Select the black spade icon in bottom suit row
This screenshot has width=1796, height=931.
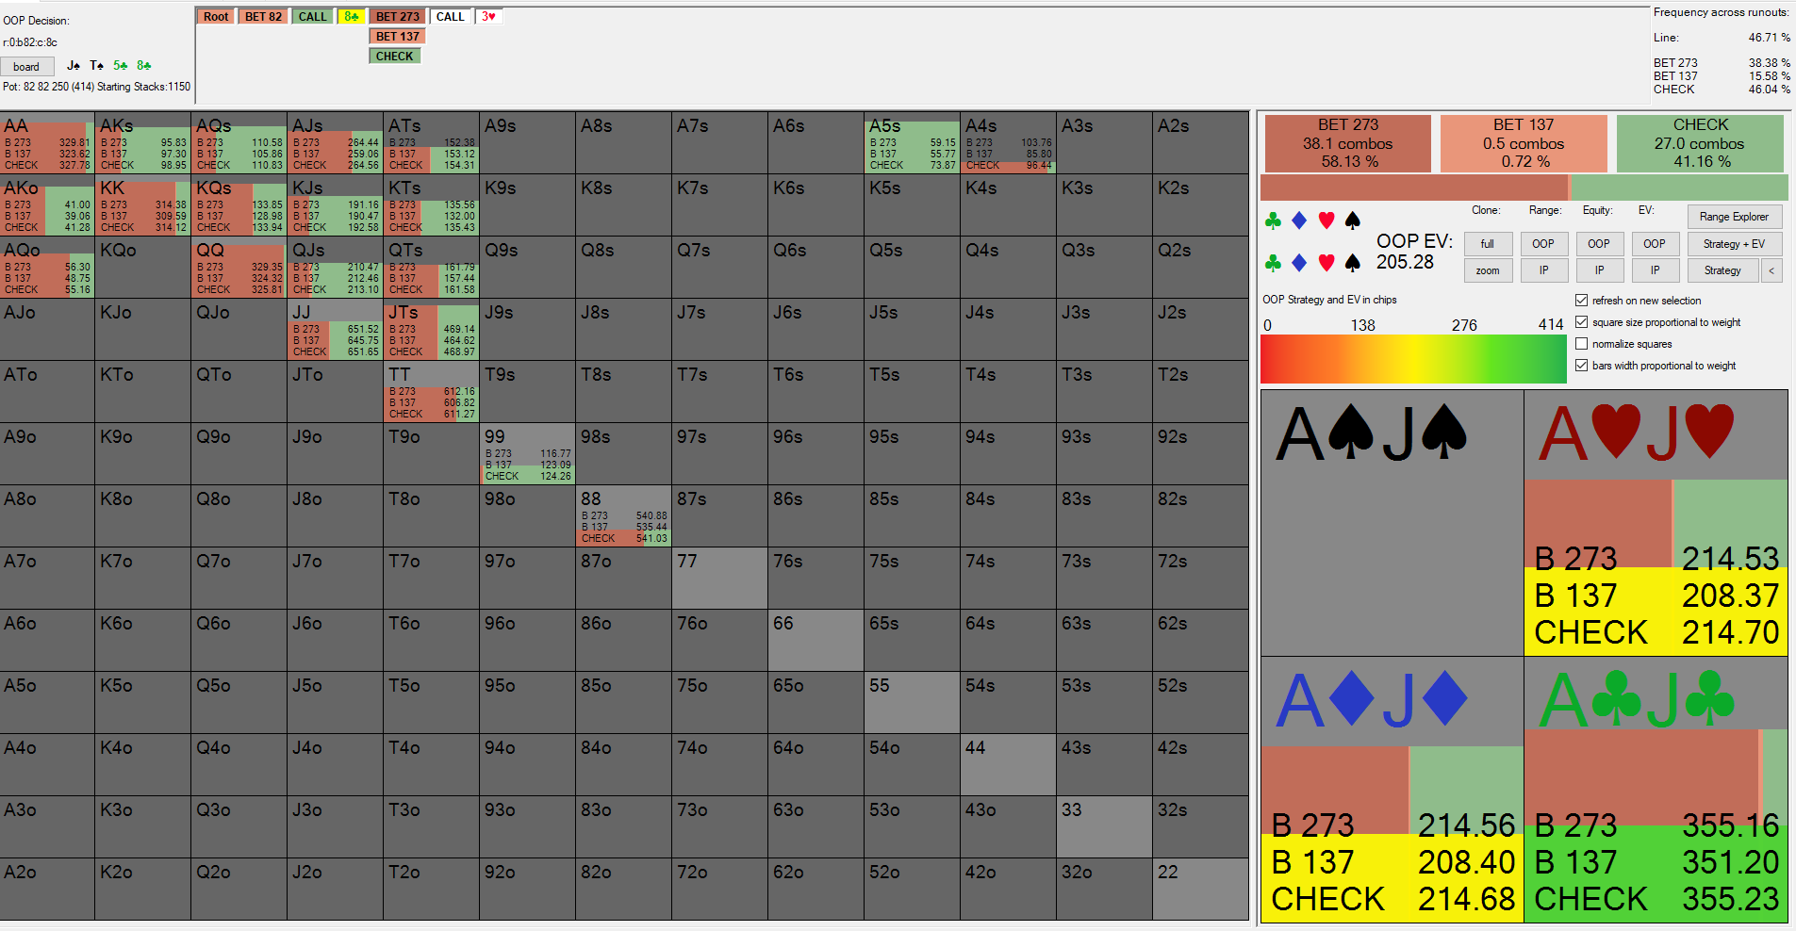click(1353, 263)
